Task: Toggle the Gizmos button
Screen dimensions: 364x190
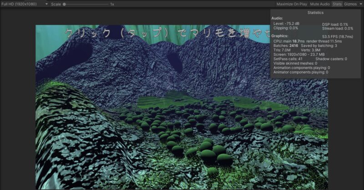Action: click(350, 4)
